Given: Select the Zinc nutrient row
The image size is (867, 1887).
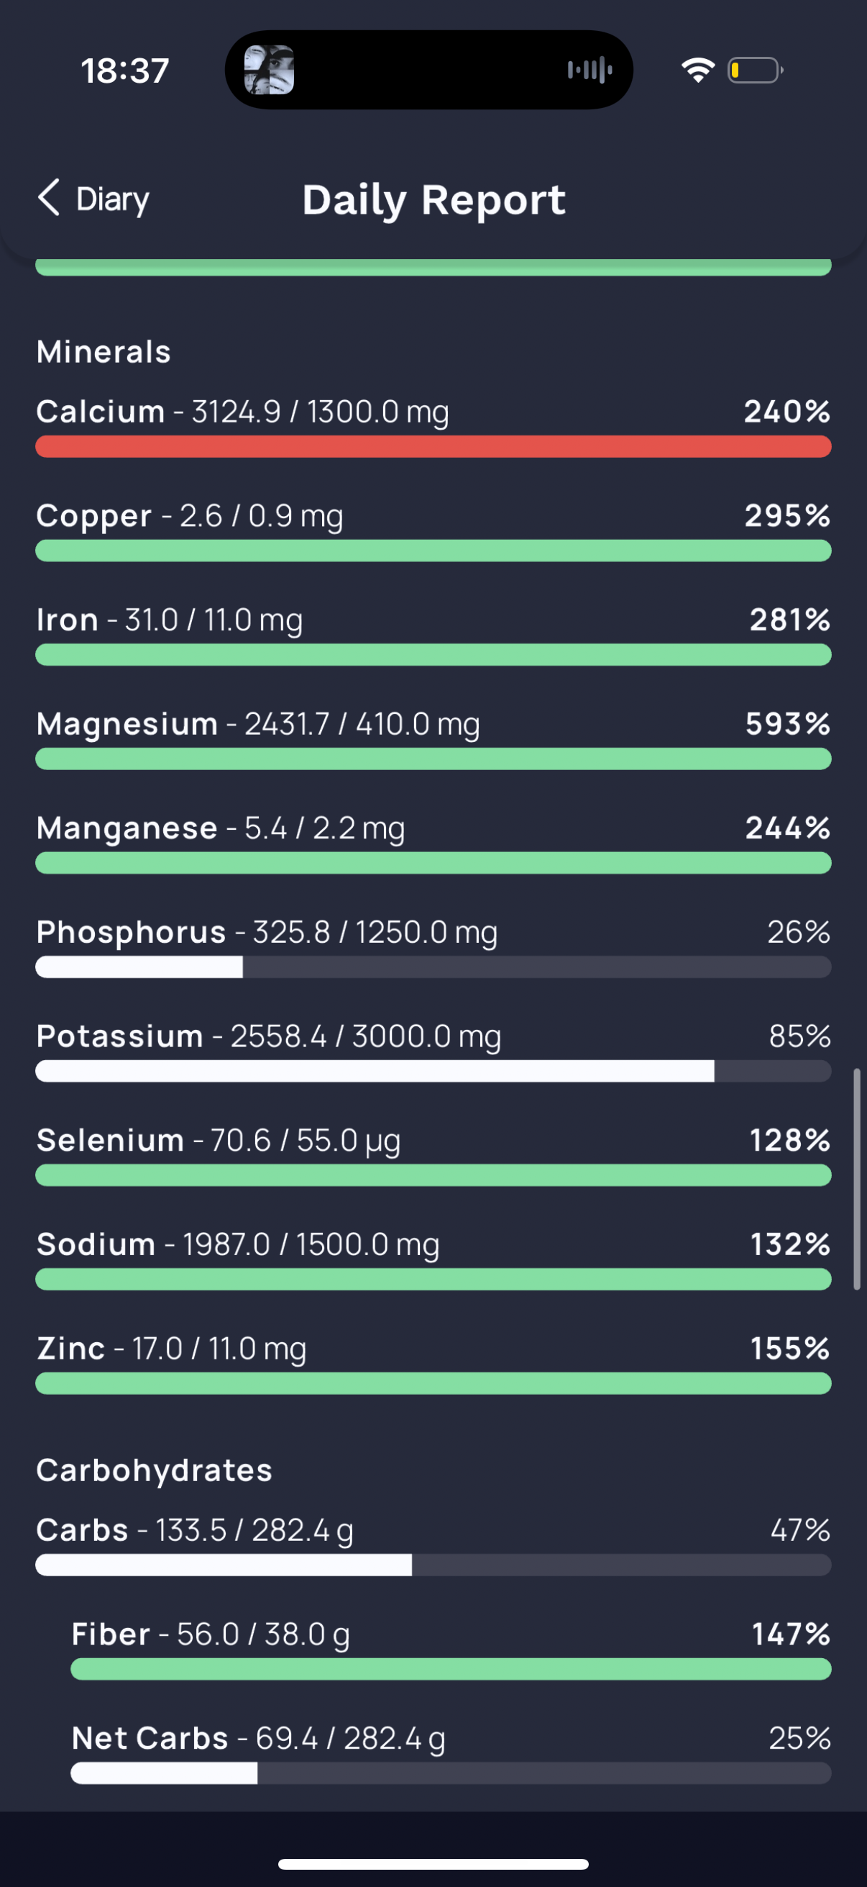Looking at the screenshot, I should coord(433,1363).
